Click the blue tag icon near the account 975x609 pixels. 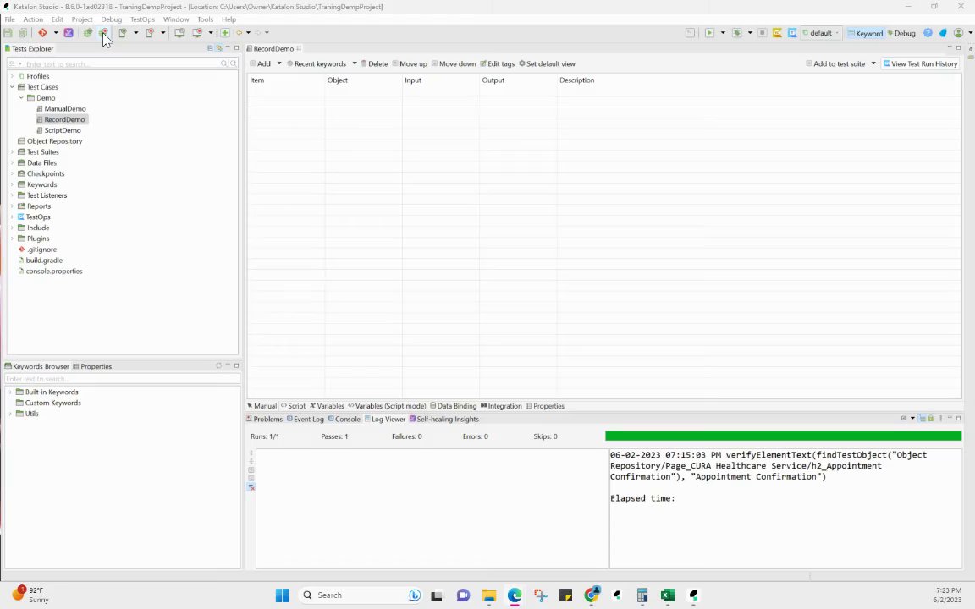tap(943, 33)
